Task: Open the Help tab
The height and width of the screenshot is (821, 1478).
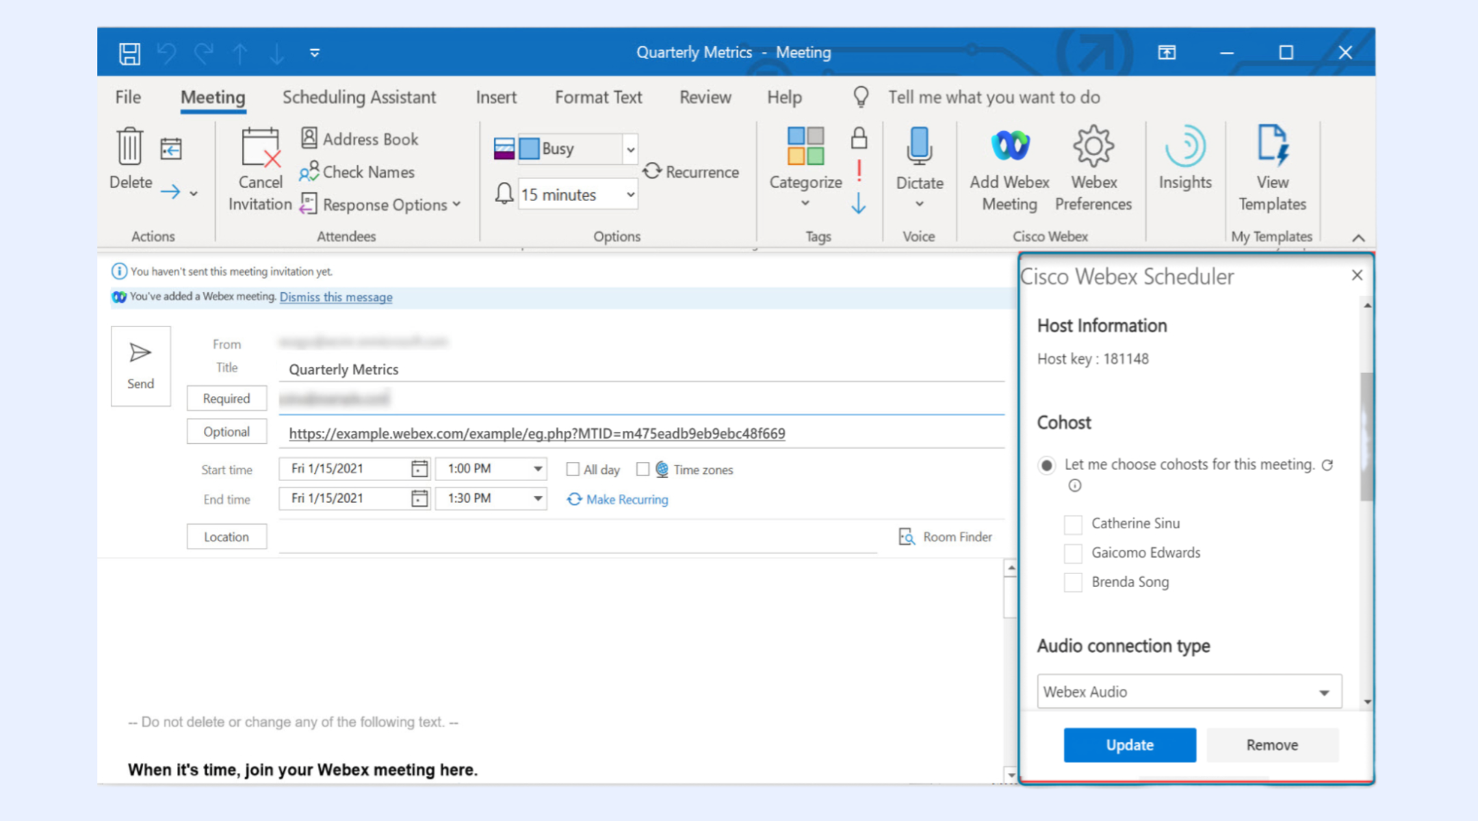Action: (784, 97)
